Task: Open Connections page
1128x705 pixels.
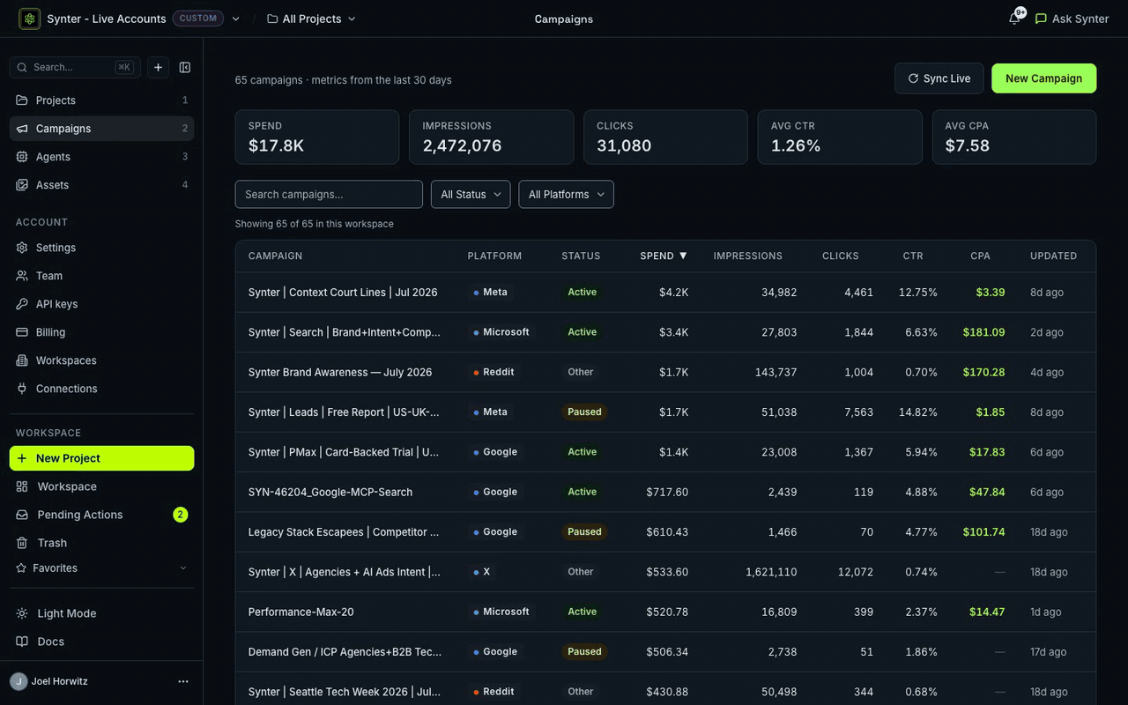Action: click(x=102, y=389)
